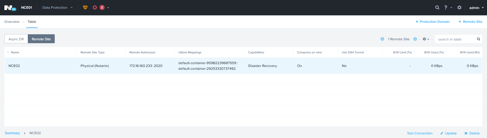Screen dimensions: 487x138
Task: Sort table by Name column
Action: [15, 52]
